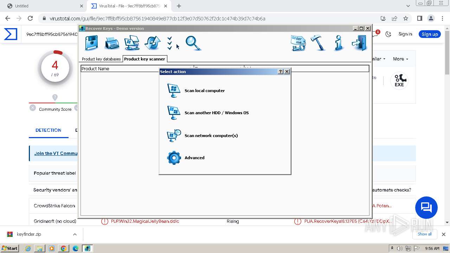Viewport: 450px width, 253px height.
Task: Click the browser back arrow
Action: point(8,19)
